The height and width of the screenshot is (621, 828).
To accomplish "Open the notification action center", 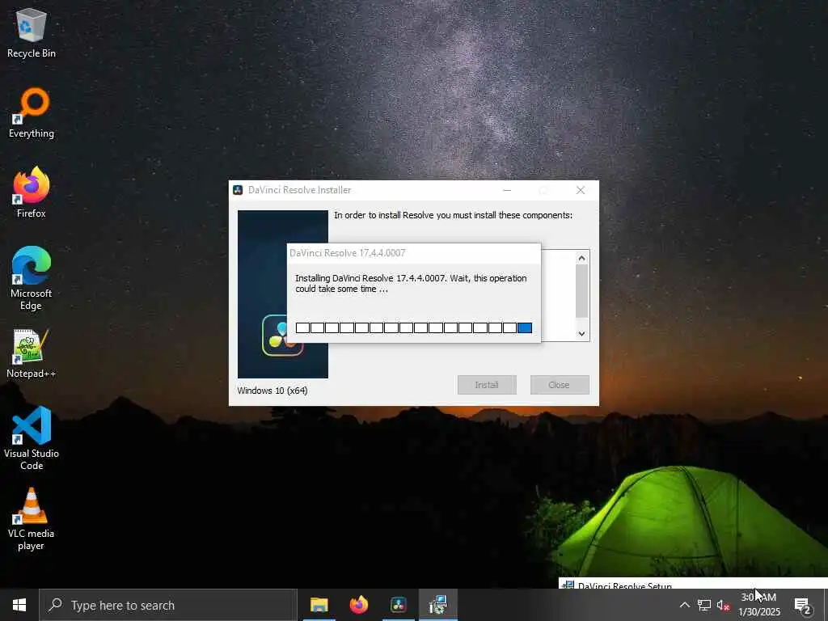I will [803, 605].
